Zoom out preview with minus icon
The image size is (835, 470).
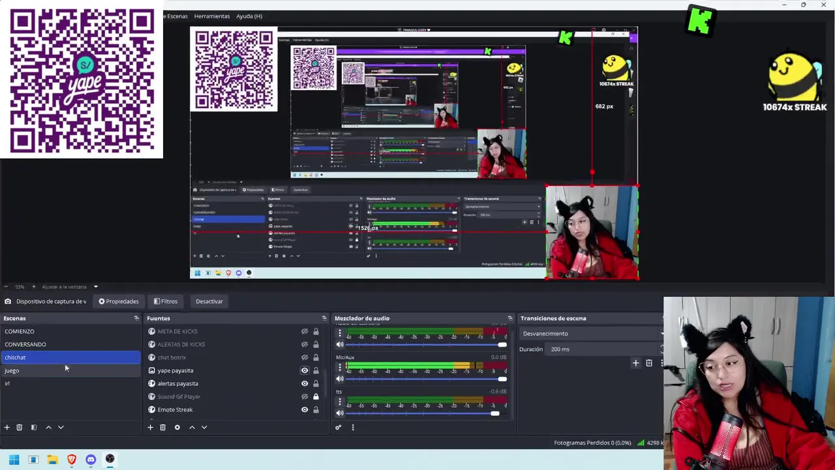[6, 287]
